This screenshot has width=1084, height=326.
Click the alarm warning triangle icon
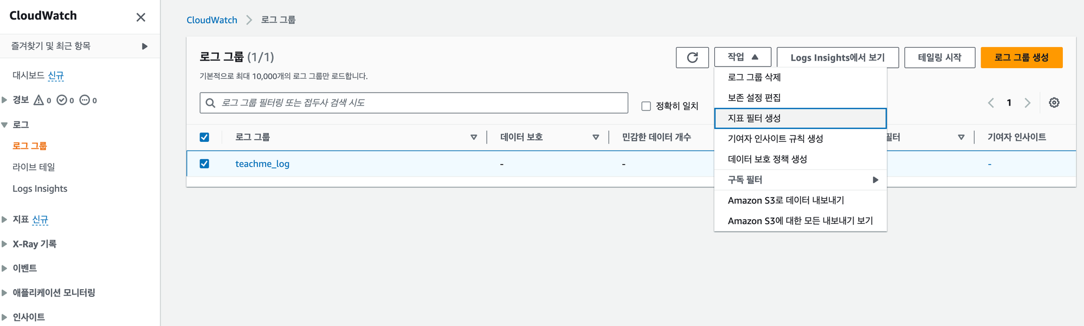[38, 100]
